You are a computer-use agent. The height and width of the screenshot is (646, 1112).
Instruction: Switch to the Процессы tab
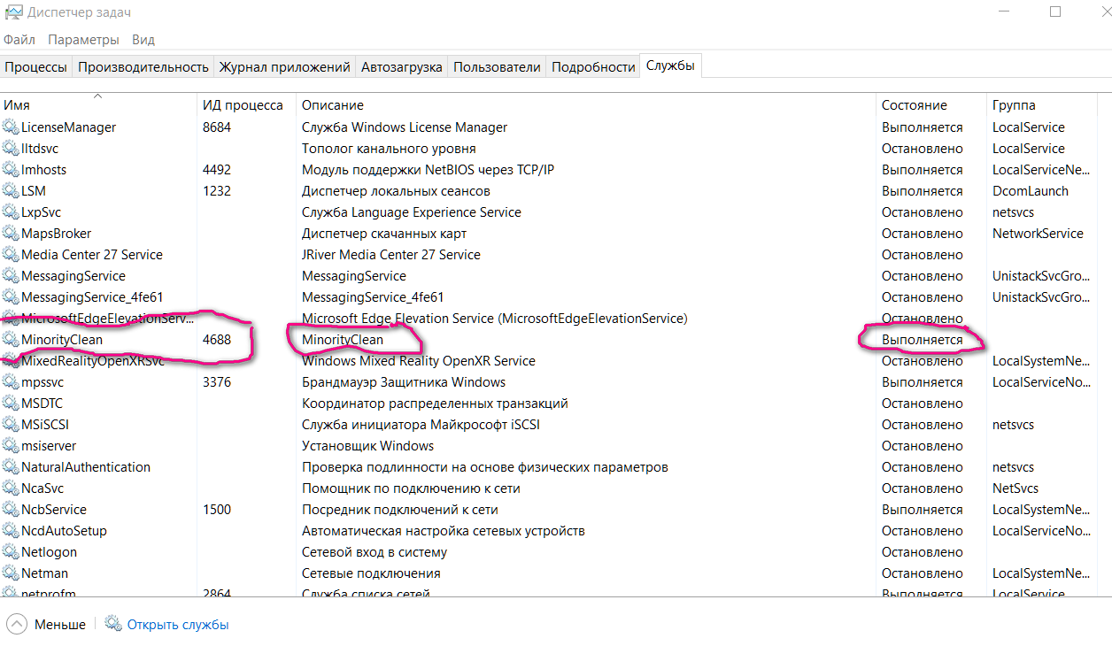(35, 66)
